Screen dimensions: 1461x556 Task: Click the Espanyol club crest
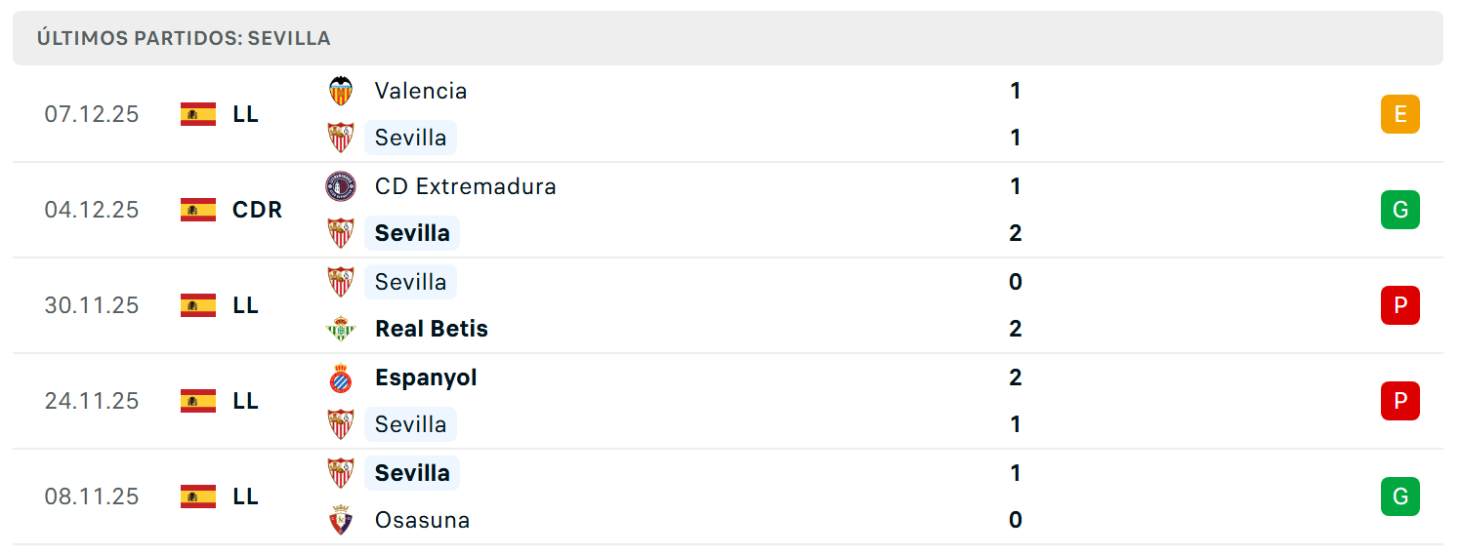coord(340,377)
